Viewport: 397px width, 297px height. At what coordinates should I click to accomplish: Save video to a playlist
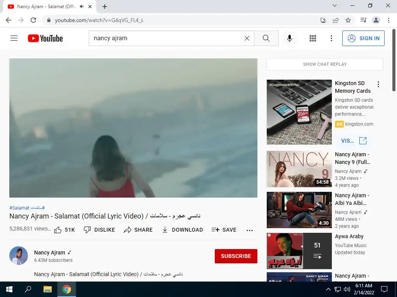click(x=224, y=230)
